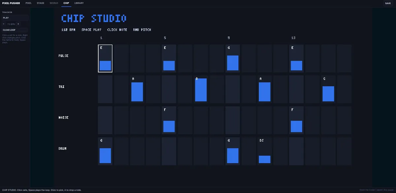Viewport: 396px width, 193px height.
Task: Click the step 5 column number
Action: point(165,38)
